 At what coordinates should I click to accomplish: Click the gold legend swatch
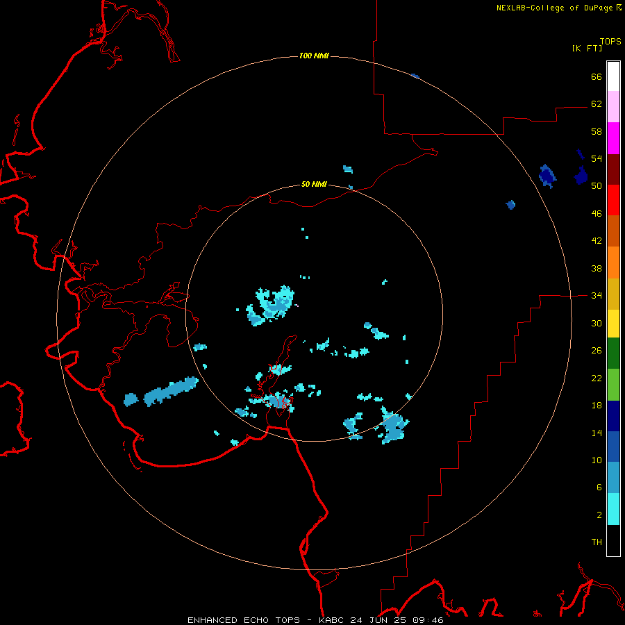[x=613, y=294]
